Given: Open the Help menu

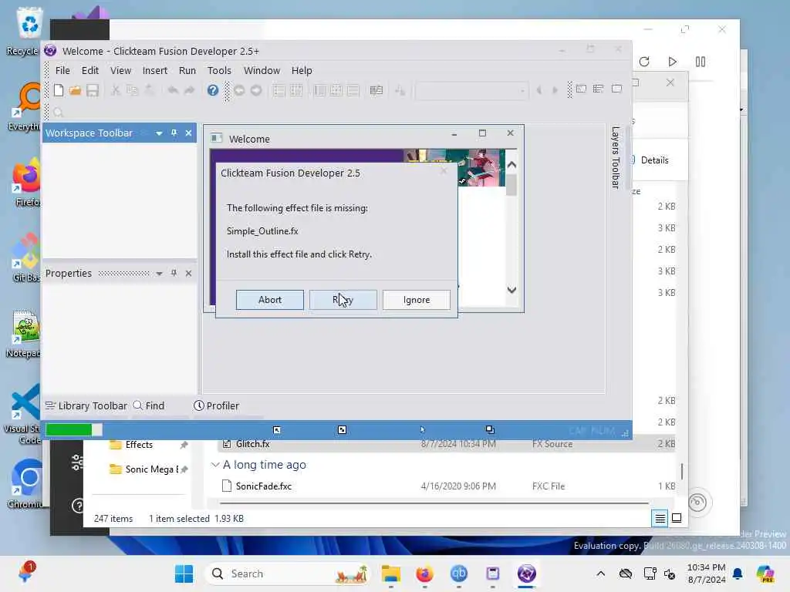Looking at the screenshot, I should pos(302,70).
